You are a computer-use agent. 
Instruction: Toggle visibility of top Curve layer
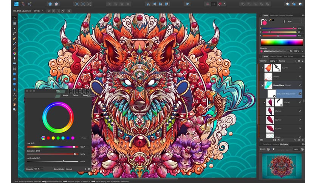(x=300, y=68)
